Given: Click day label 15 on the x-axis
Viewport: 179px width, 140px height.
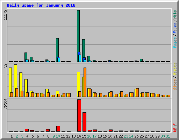Looking at the screenshot, I should tap(84, 136).
